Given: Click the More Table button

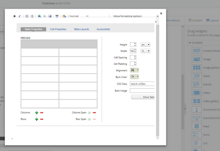Looking at the screenshot, I should coord(143,97).
